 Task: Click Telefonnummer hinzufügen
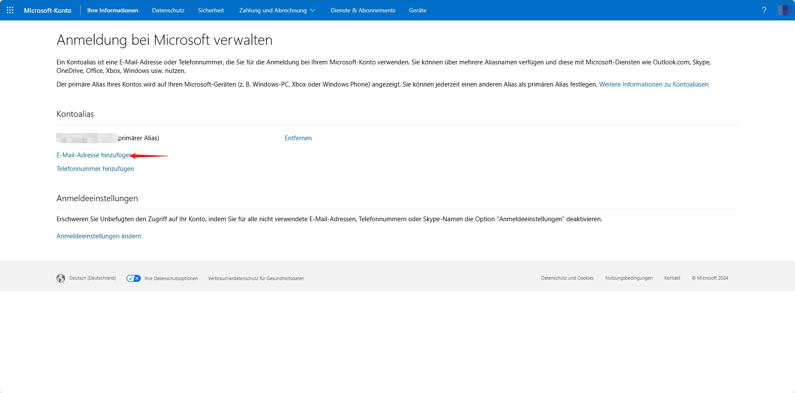point(95,169)
